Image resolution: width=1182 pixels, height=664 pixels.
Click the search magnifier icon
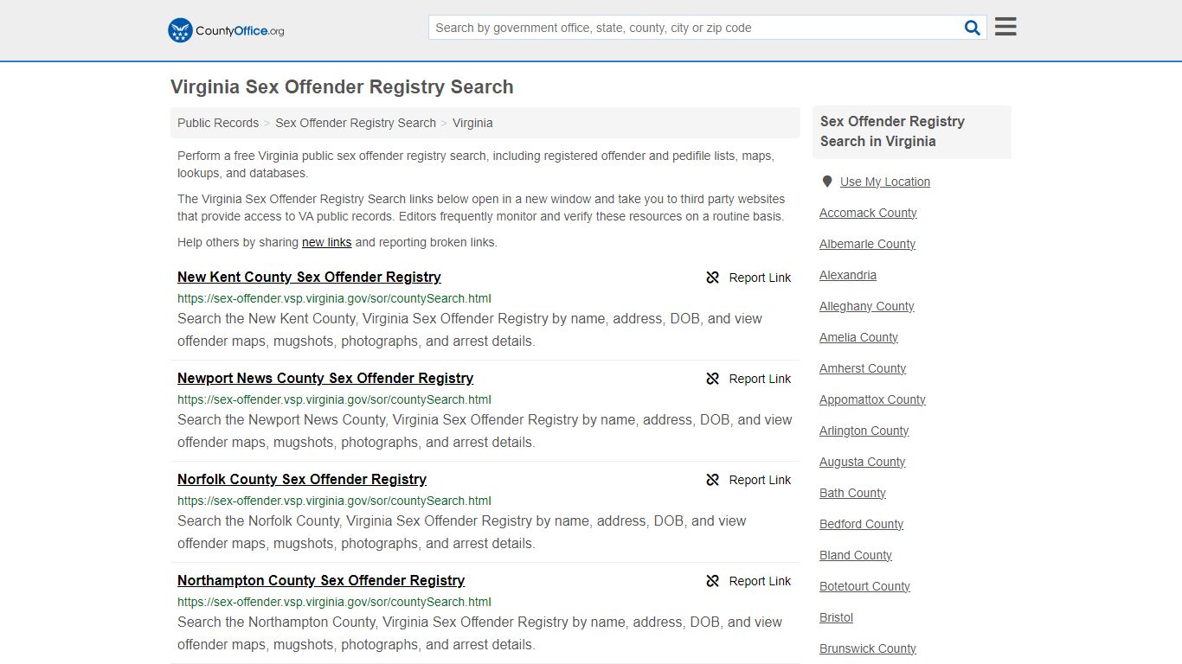click(973, 28)
